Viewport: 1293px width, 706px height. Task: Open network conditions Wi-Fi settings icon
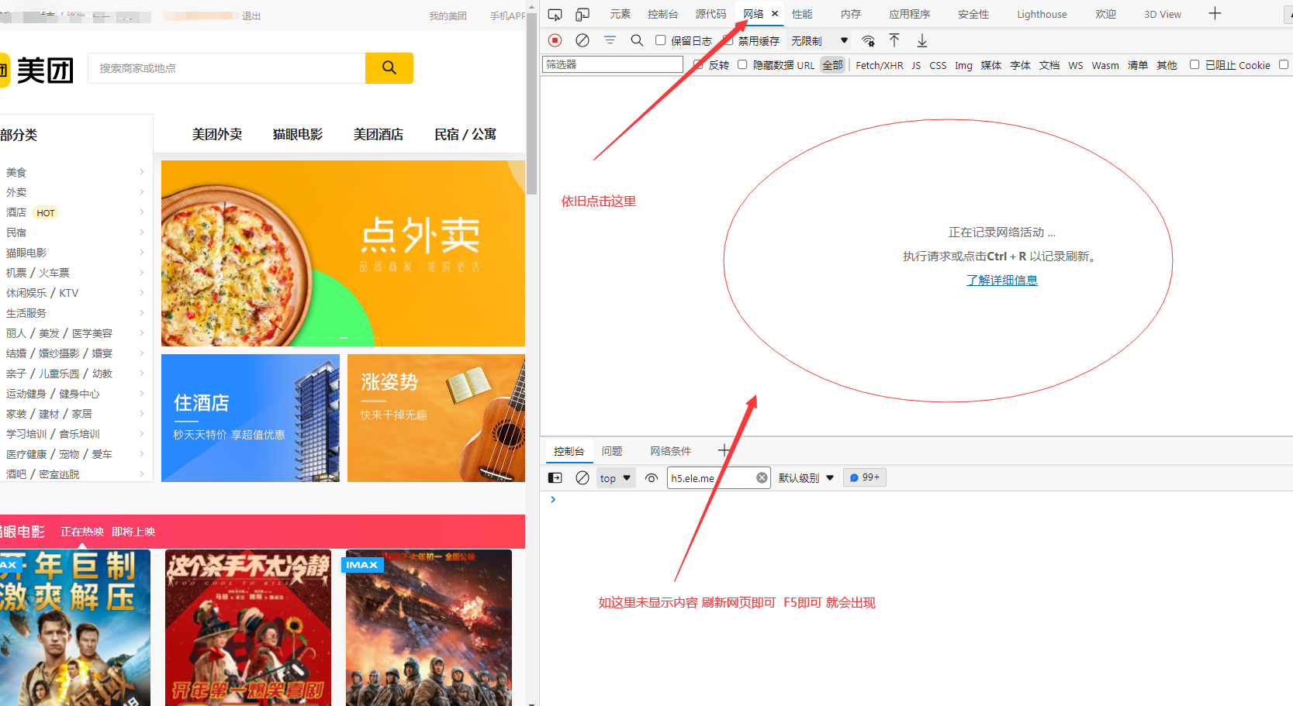click(x=868, y=40)
